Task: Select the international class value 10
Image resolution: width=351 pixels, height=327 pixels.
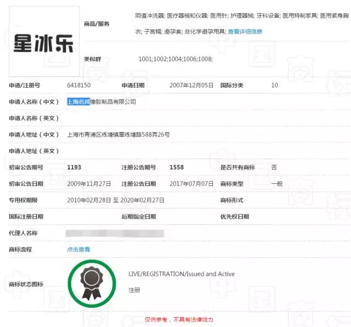Action: (275, 86)
